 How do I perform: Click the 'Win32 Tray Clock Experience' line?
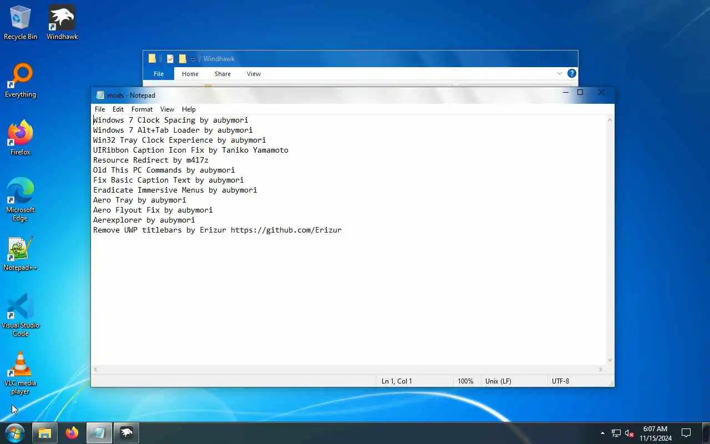coord(180,140)
